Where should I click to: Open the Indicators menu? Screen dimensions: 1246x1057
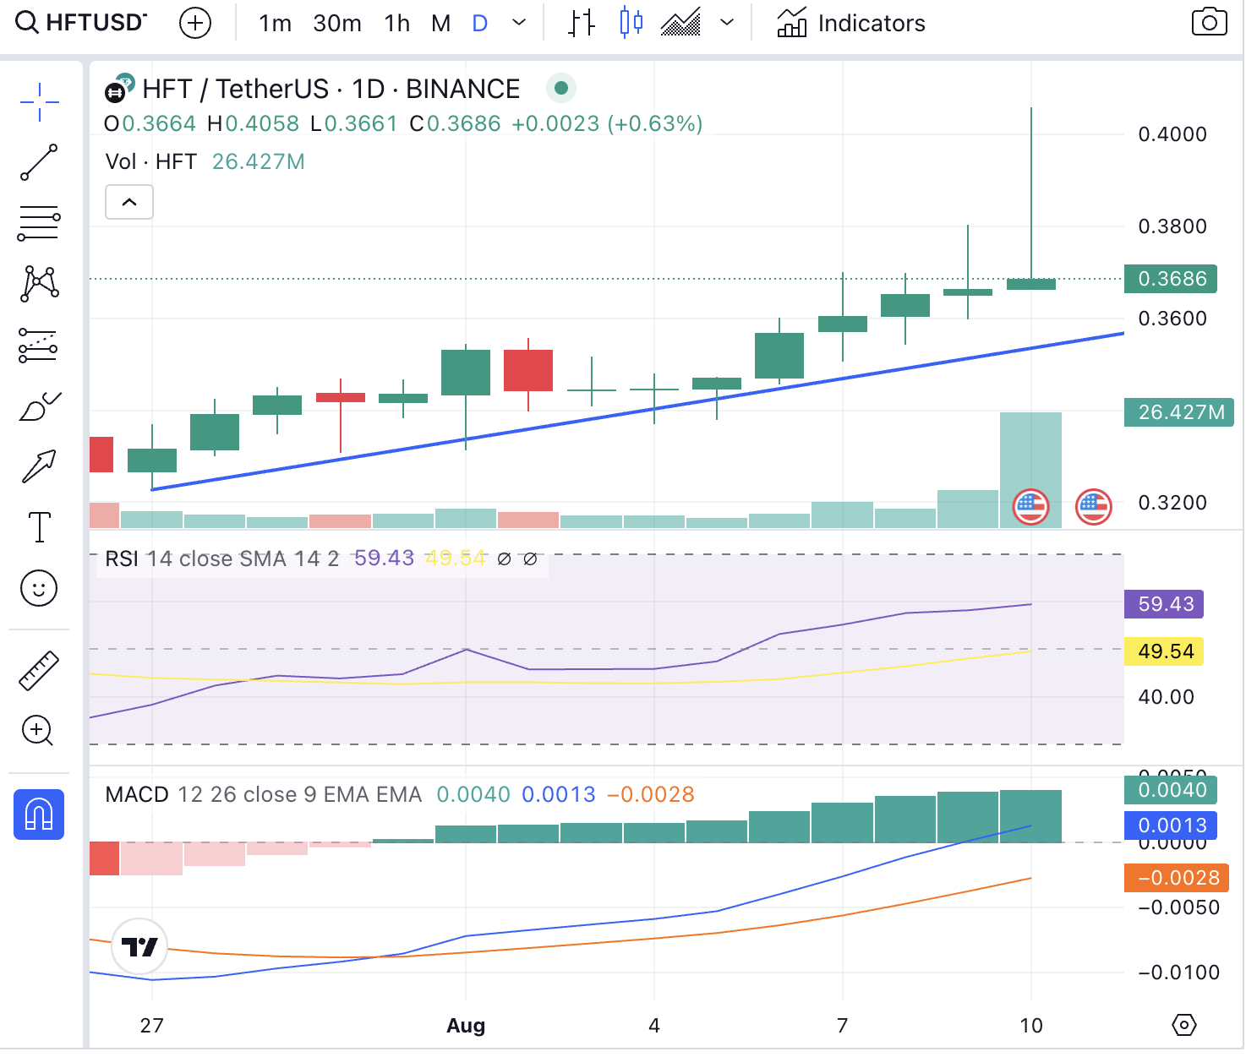tap(851, 23)
